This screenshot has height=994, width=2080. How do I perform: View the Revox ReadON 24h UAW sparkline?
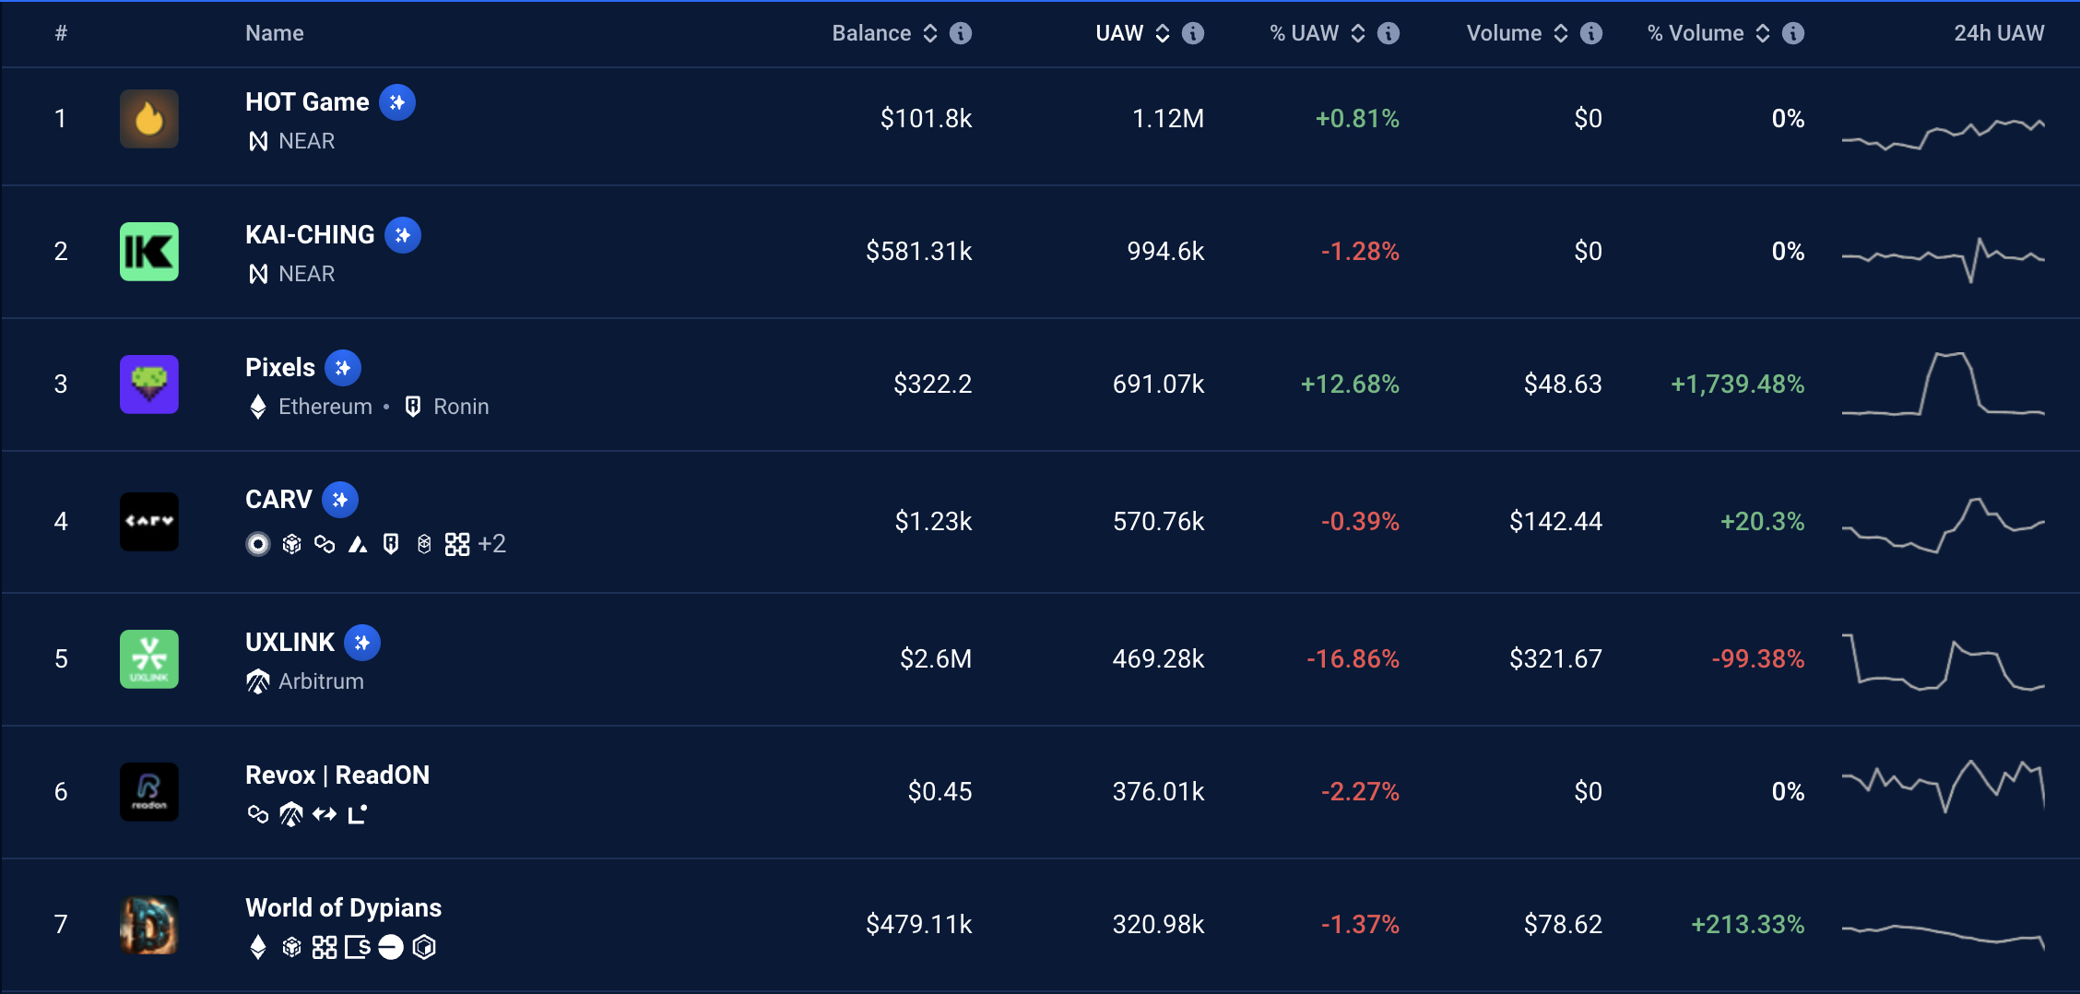[1944, 787]
